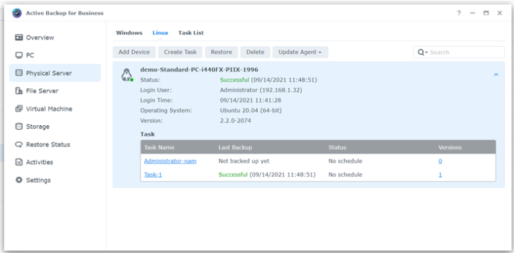Open the File Server section
The width and height of the screenshot is (514, 253).
(x=55, y=91)
